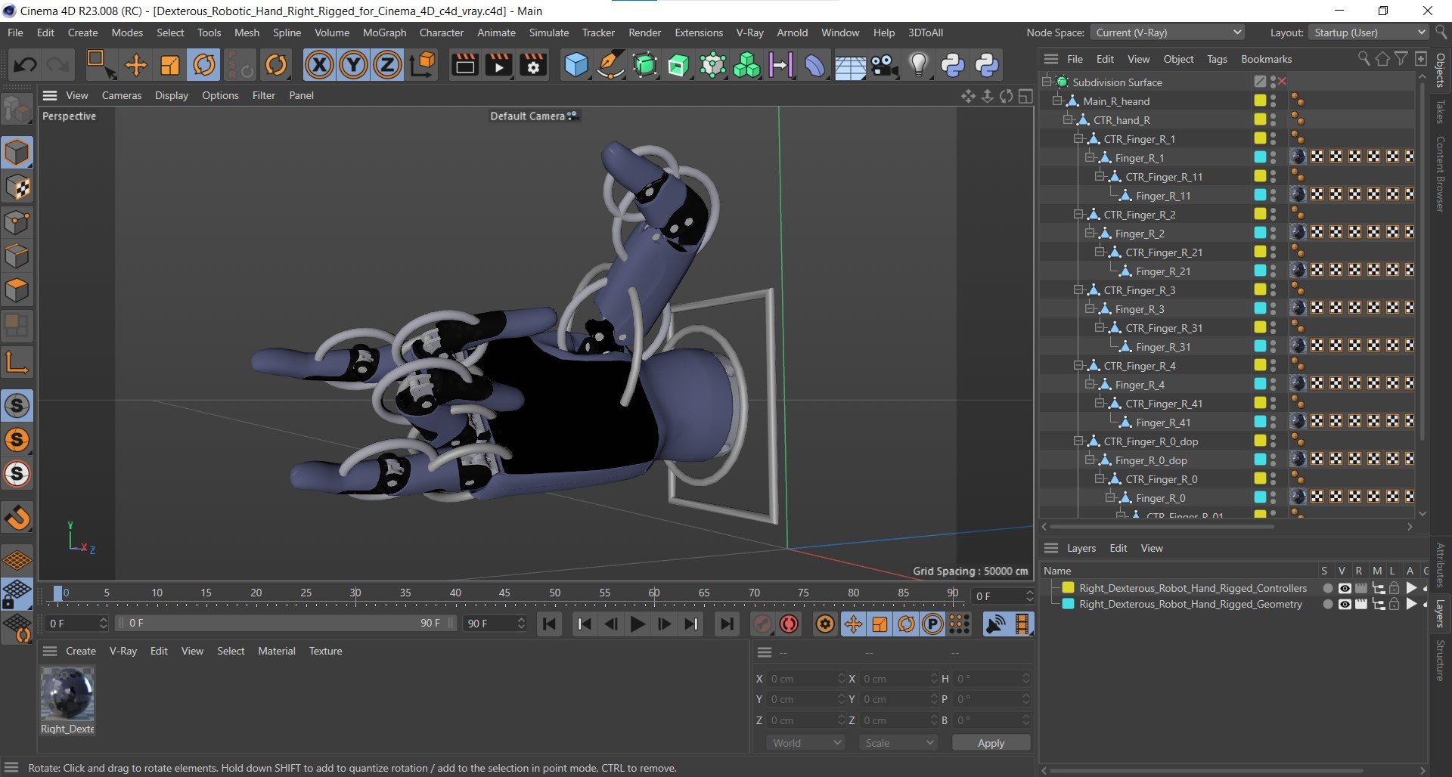Viewport: 1452px width, 777px height.
Task: Collapse CTR_Finger_R_1 hierarchy
Action: coord(1079,138)
